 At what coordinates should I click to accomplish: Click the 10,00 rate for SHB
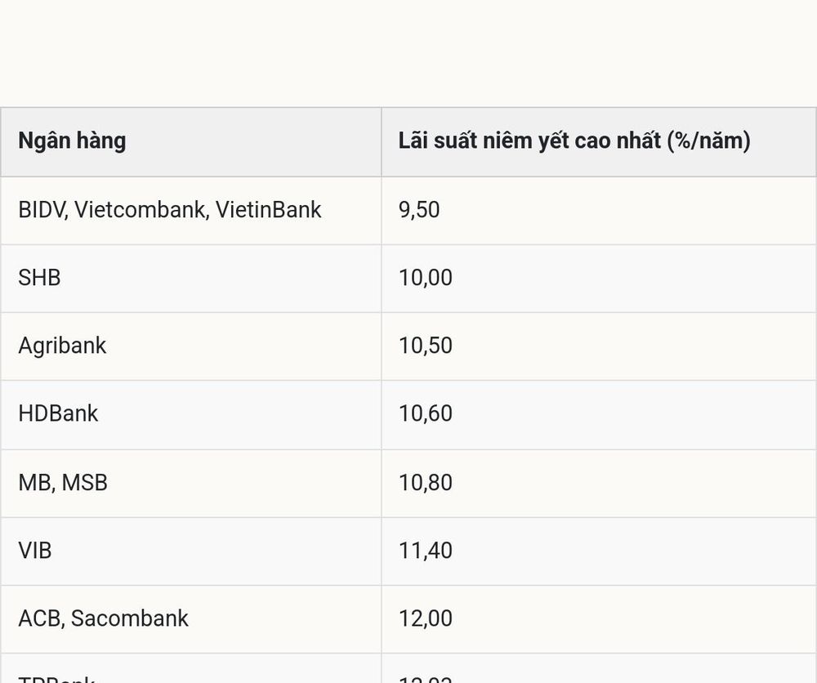click(425, 278)
